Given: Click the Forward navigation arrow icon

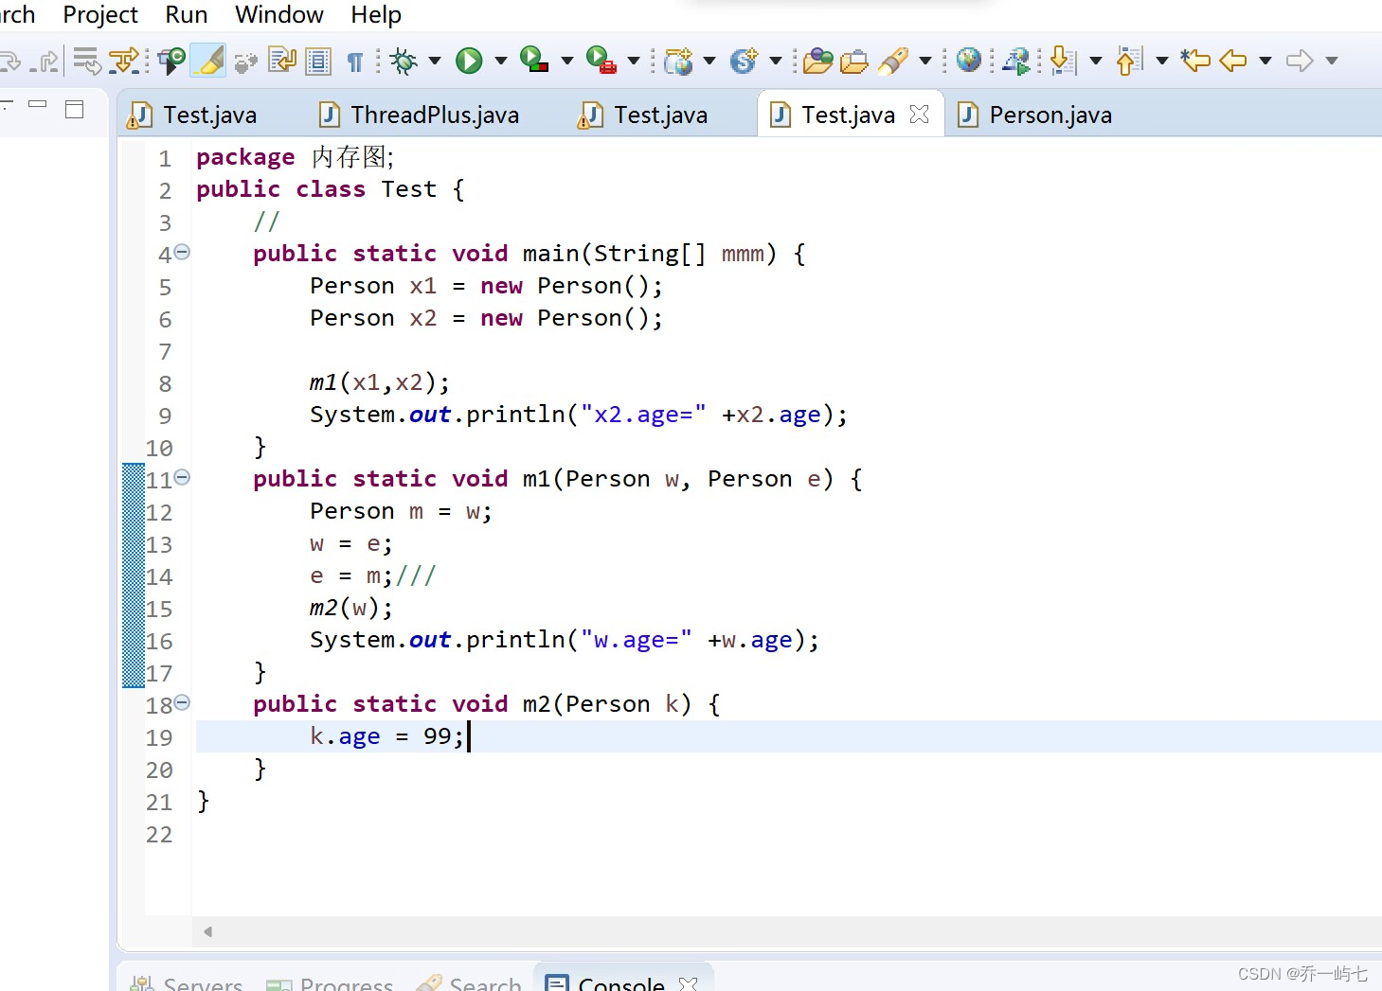Looking at the screenshot, I should coord(1300,61).
